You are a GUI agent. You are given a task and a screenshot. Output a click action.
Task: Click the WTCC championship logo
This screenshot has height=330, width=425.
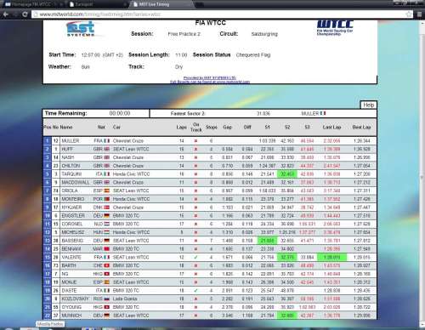[x=335, y=27]
